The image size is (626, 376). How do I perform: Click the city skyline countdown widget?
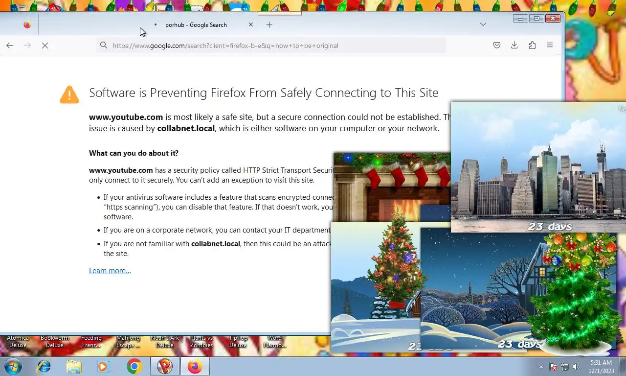(x=538, y=167)
